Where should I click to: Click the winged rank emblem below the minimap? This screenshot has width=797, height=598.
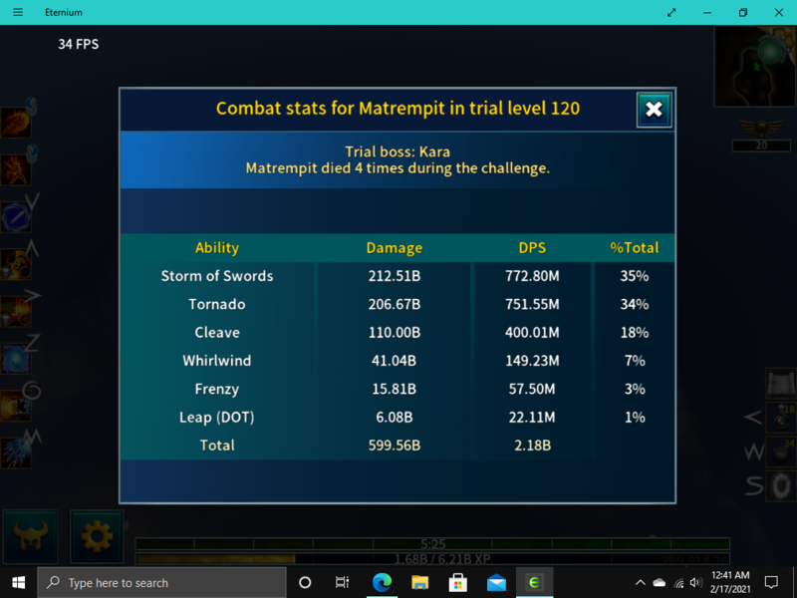tap(761, 128)
